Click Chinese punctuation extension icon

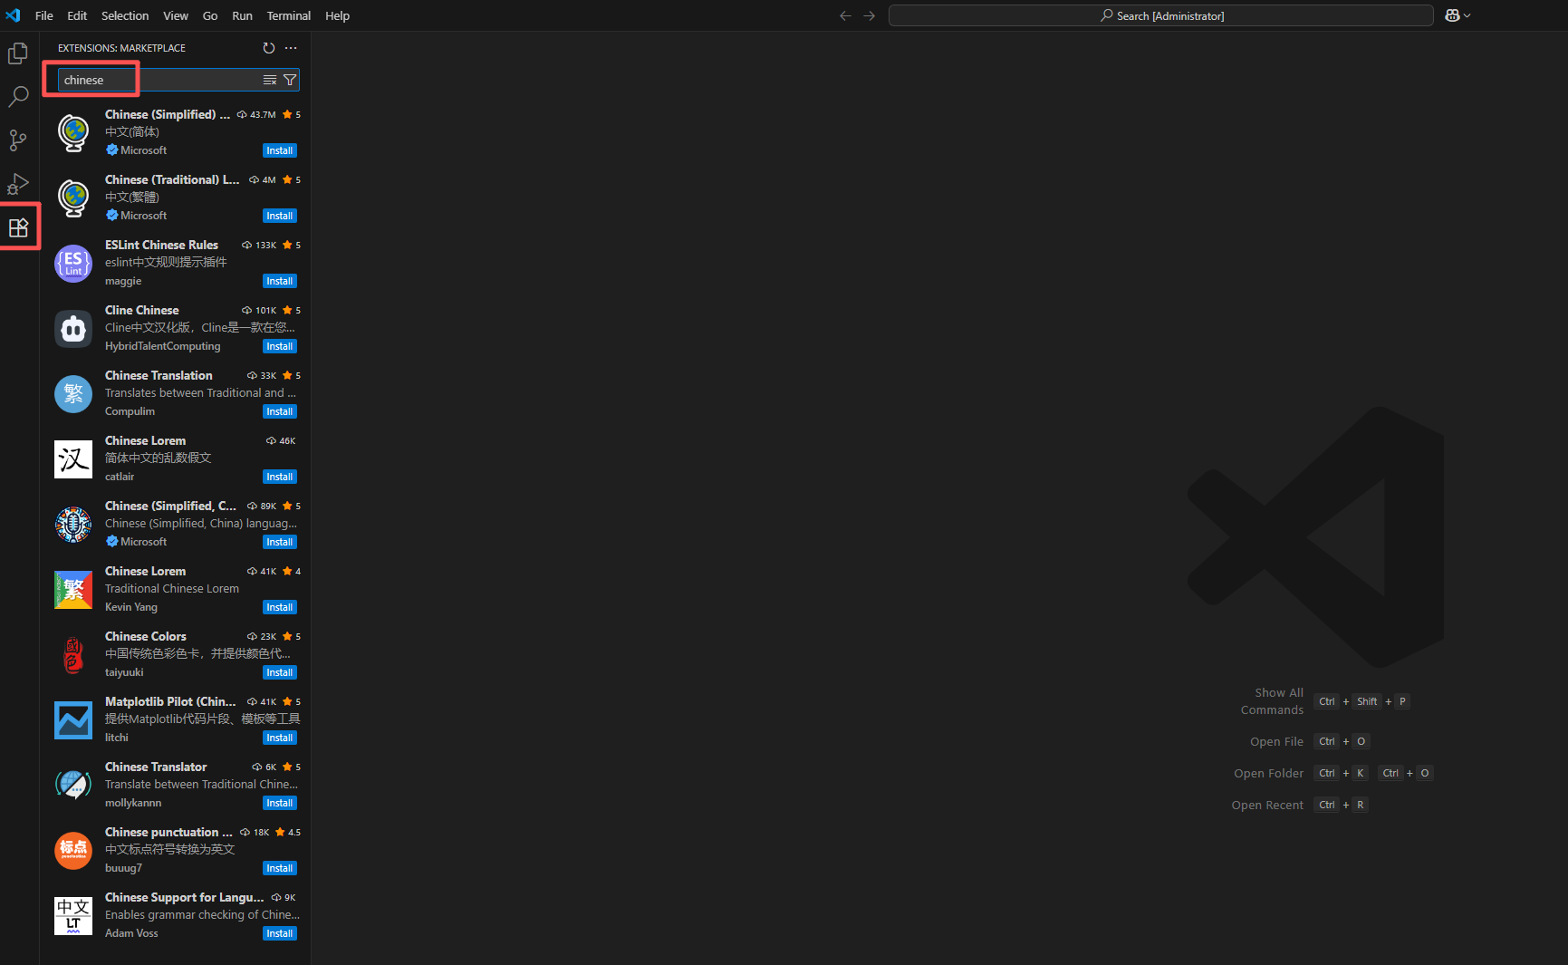73,850
